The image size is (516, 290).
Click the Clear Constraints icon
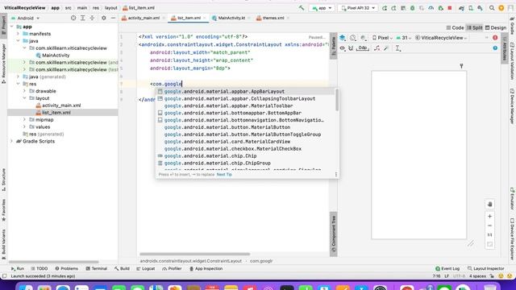click(x=377, y=48)
